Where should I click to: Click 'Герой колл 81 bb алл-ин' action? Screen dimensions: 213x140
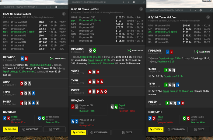(x=101, y=63)
